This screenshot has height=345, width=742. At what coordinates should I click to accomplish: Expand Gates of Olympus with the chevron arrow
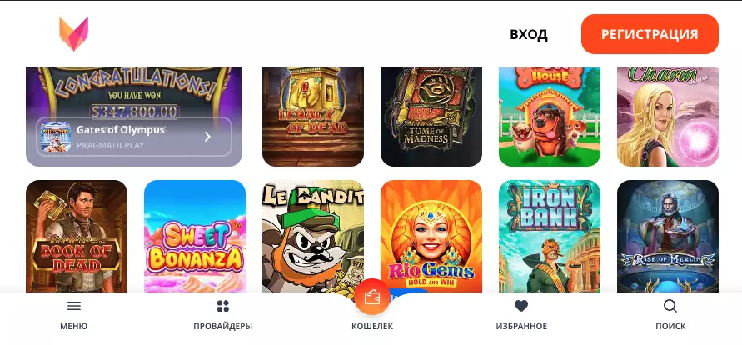pyautogui.click(x=207, y=137)
